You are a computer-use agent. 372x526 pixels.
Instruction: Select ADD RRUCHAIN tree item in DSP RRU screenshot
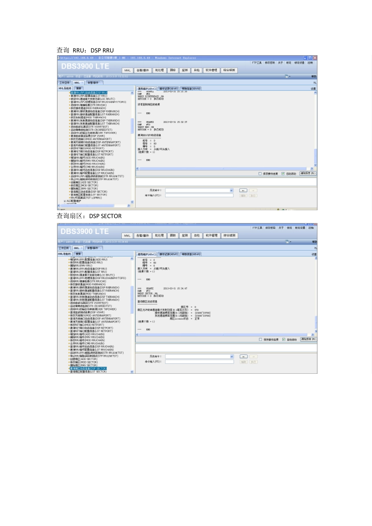point(87,158)
